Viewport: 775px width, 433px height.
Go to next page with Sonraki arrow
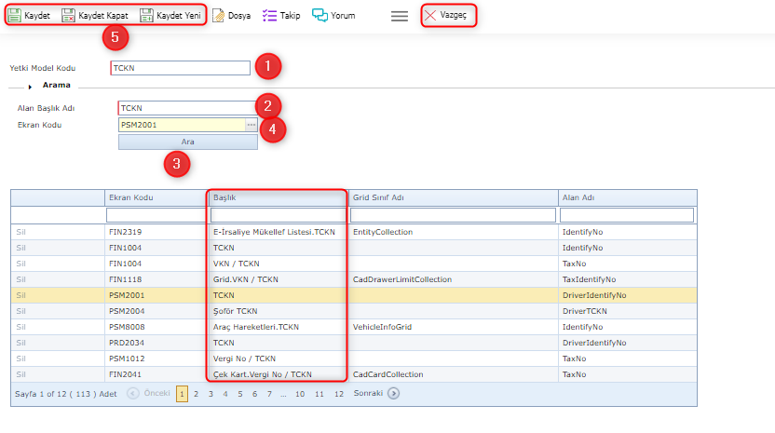click(x=393, y=394)
